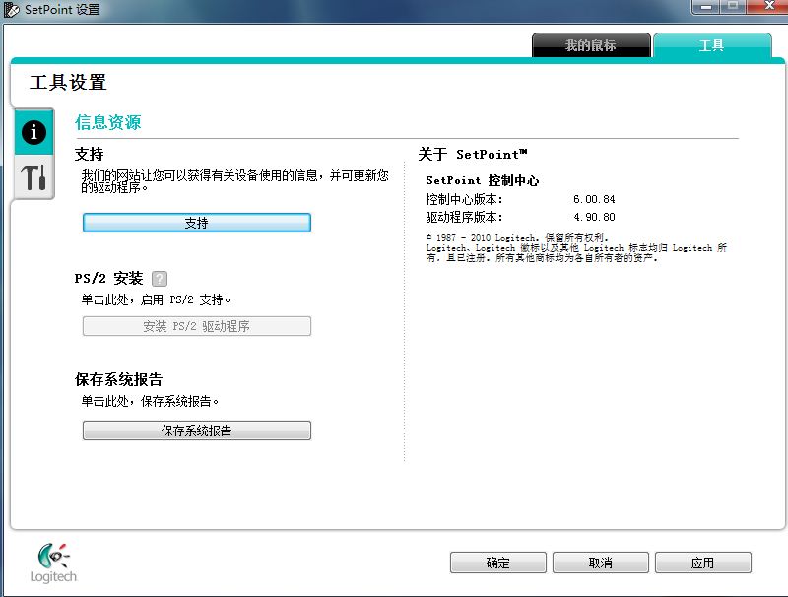Click the PS/2 install help question icon

click(160, 279)
